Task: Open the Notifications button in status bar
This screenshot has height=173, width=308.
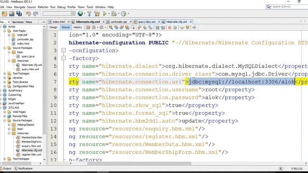Action: pos(24,169)
